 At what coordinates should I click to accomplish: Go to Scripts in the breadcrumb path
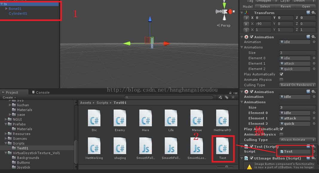tap(102, 103)
